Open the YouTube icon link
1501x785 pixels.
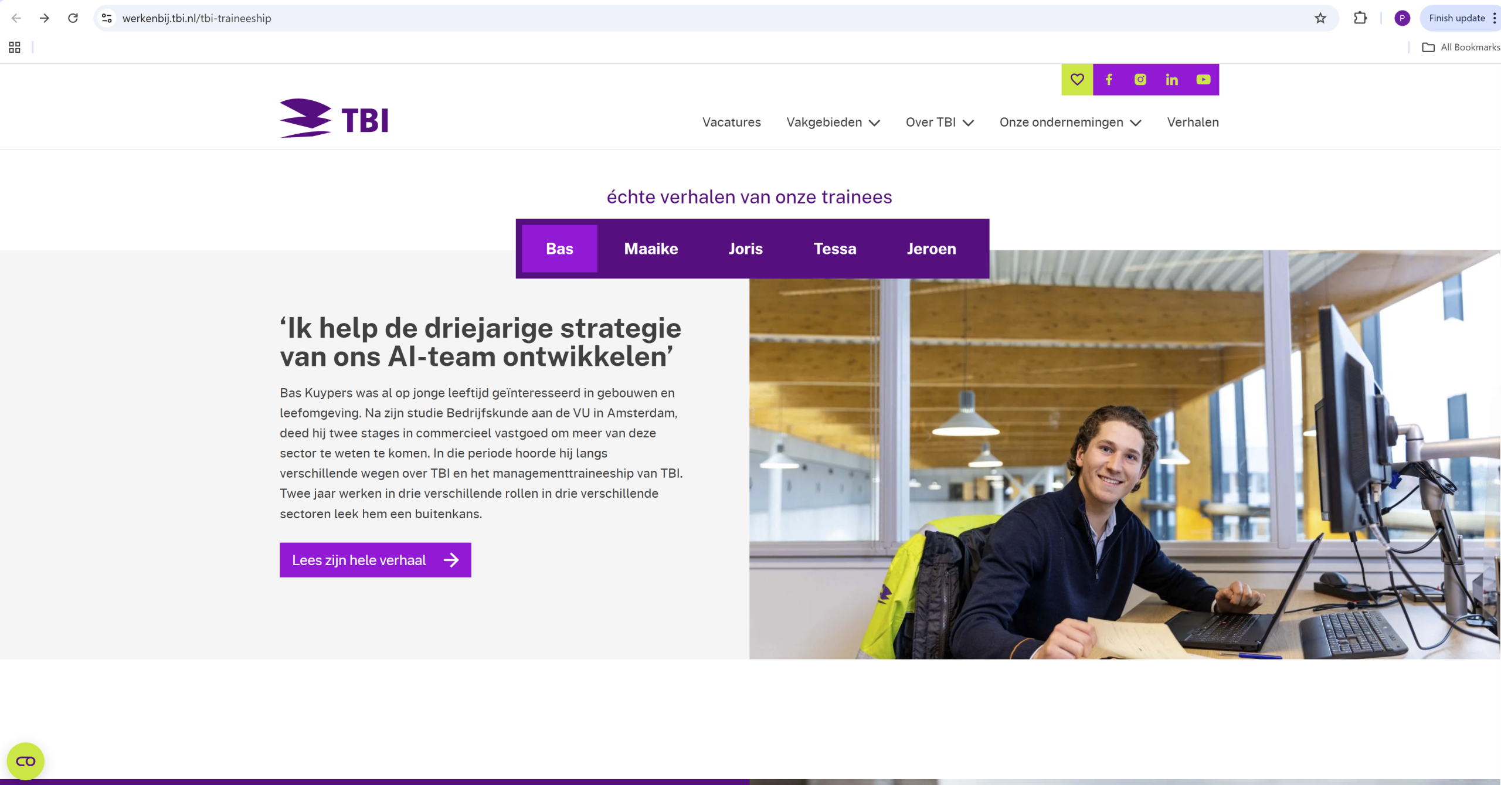point(1204,80)
